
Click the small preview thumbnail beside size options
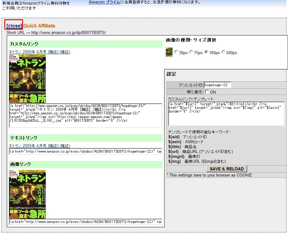point(169,52)
